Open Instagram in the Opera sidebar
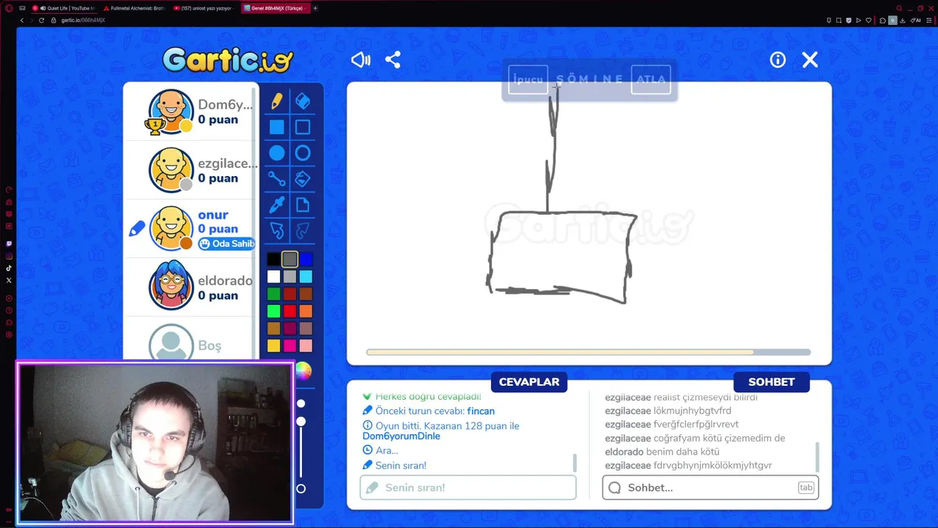This screenshot has width=938, height=528. (9, 256)
